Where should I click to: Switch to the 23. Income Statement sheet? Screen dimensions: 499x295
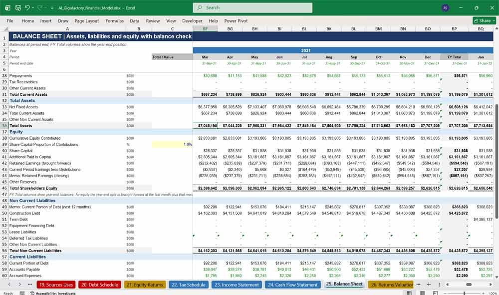pos(237,285)
